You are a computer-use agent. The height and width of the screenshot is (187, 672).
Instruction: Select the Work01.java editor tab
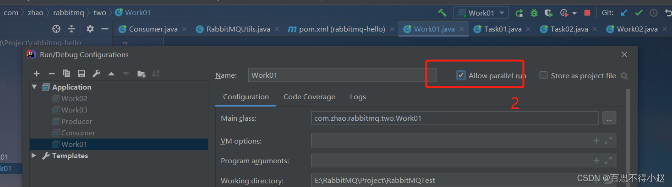tap(434, 29)
